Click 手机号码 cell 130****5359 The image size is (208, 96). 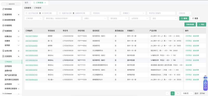tap(82, 80)
